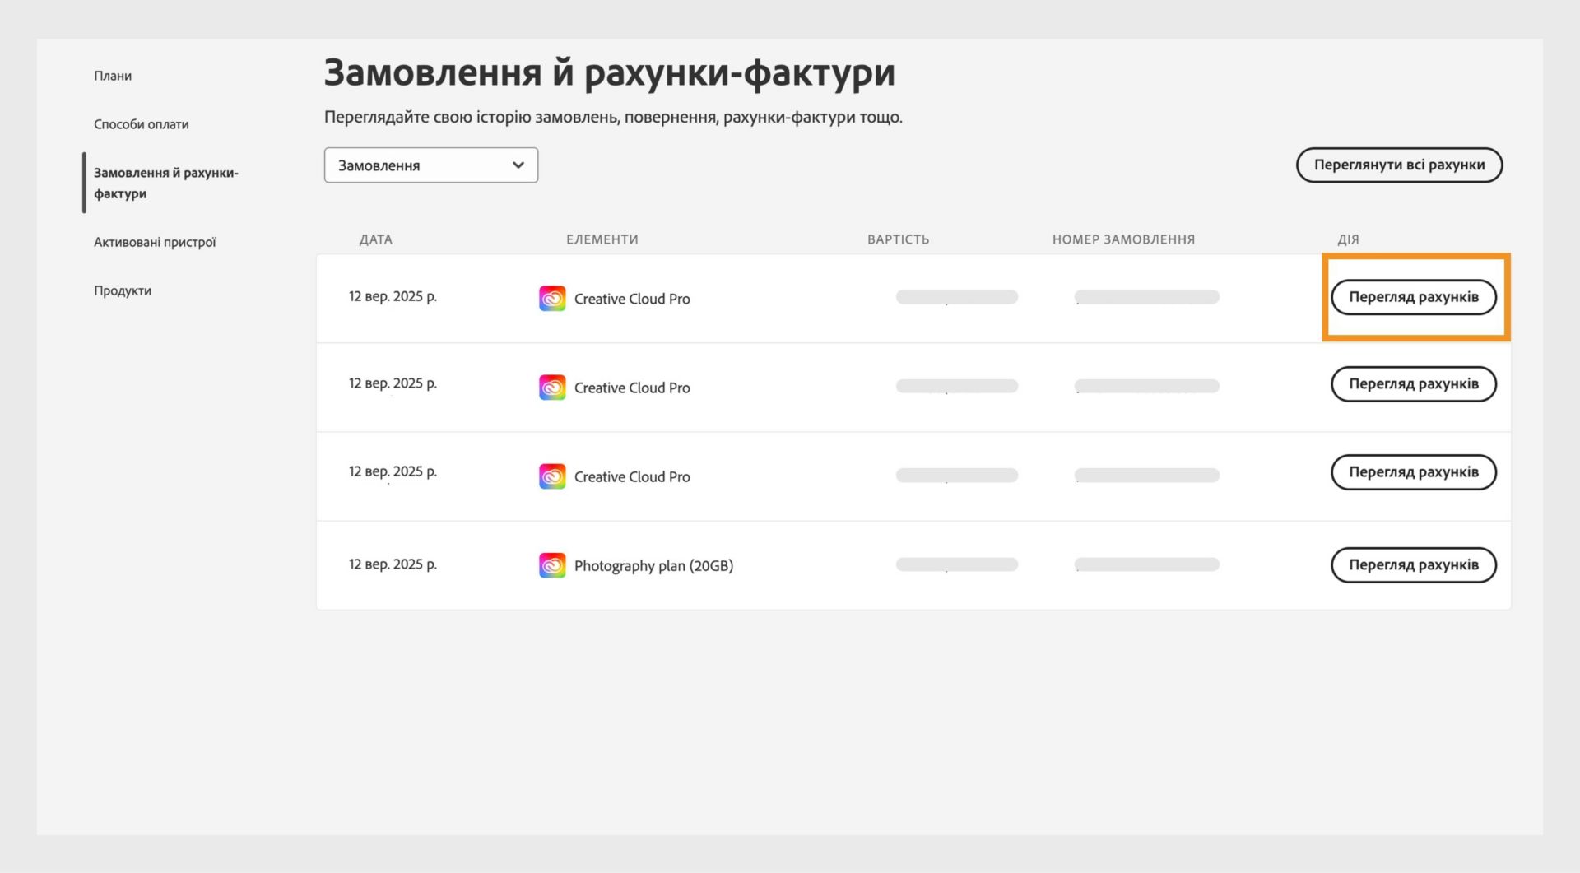Click the second row's Creative Cloud icon

click(x=552, y=388)
